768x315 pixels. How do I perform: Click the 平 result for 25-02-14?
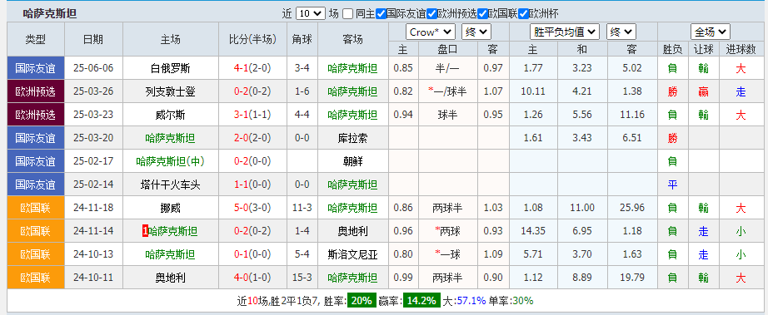click(x=672, y=185)
